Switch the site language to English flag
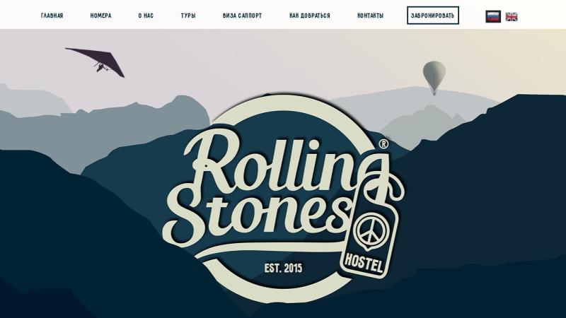The width and height of the screenshot is (566, 318). (511, 16)
